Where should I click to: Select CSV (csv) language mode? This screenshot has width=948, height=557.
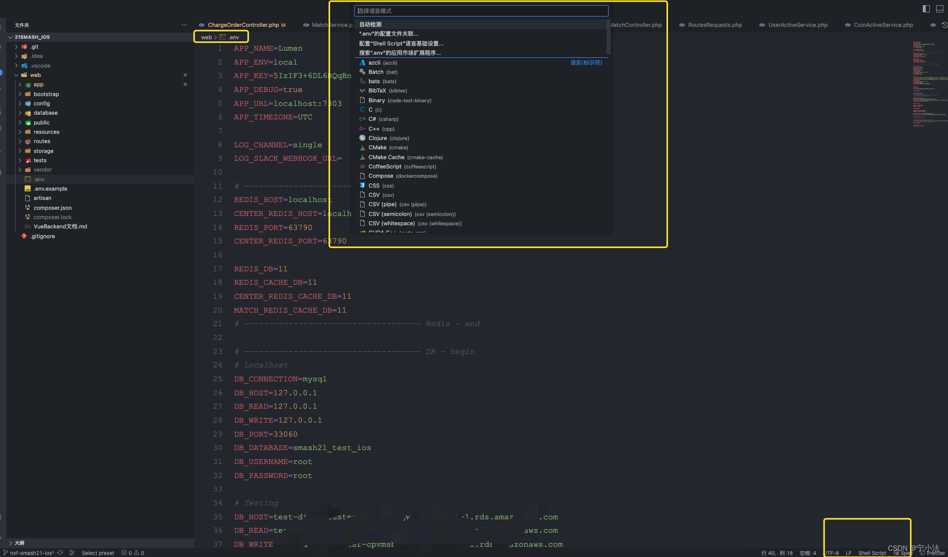point(481,195)
